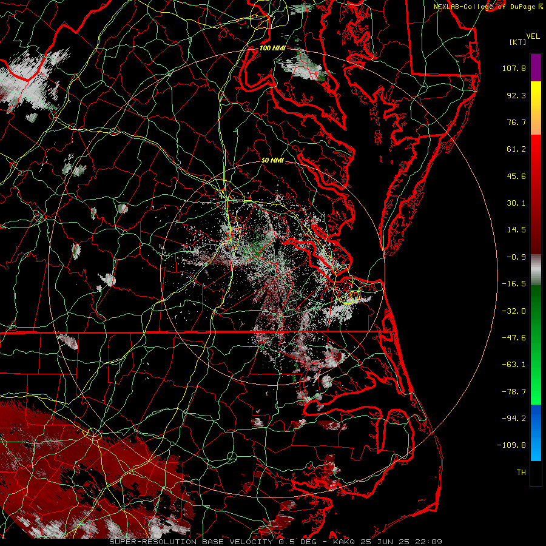Click the 92.3 velocity scale value

tap(516, 95)
